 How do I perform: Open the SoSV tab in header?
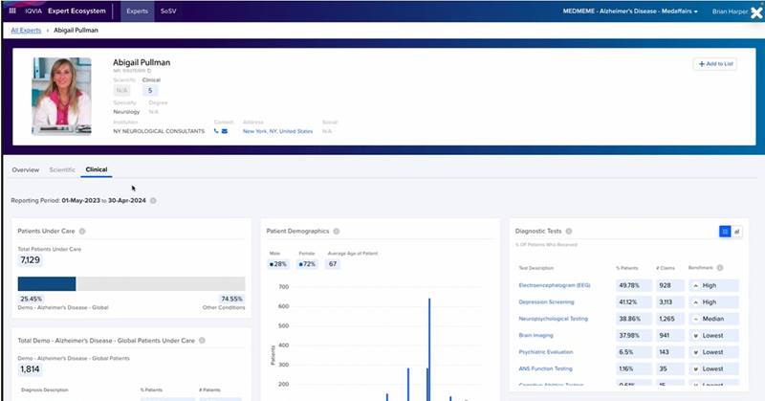[x=168, y=11]
